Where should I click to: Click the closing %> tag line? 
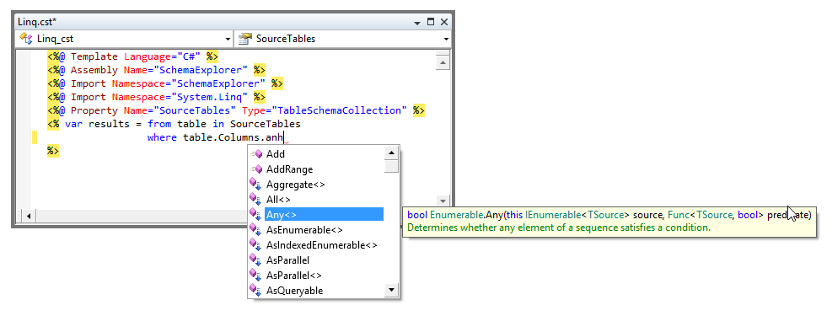coord(53,151)
